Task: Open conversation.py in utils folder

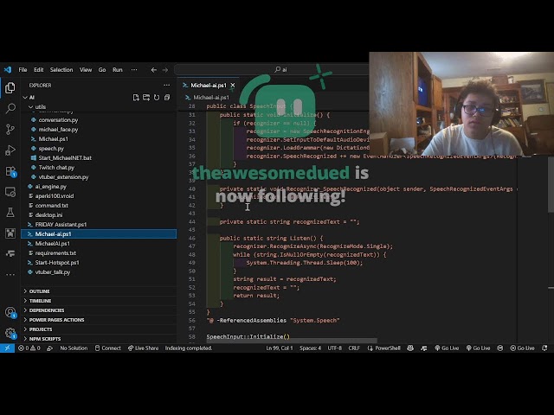Action: (58, 120)
